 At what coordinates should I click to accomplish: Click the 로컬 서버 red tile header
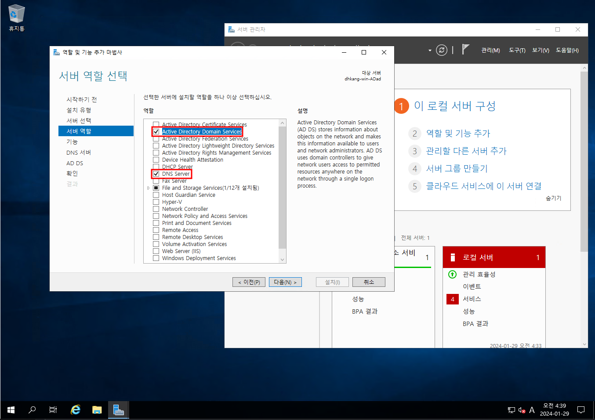[494, 257]
